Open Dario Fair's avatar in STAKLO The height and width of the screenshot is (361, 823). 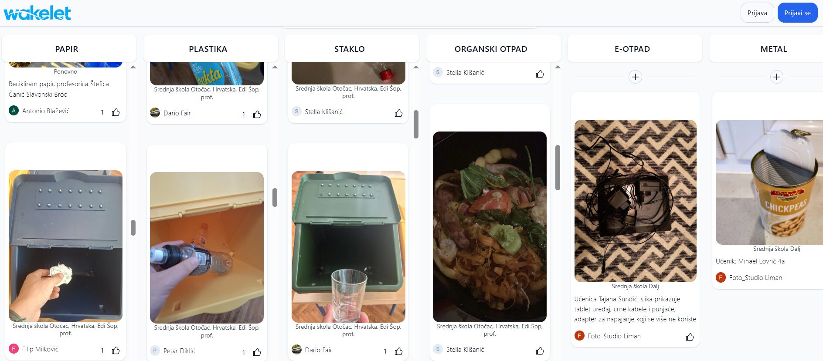pos(296,349)
